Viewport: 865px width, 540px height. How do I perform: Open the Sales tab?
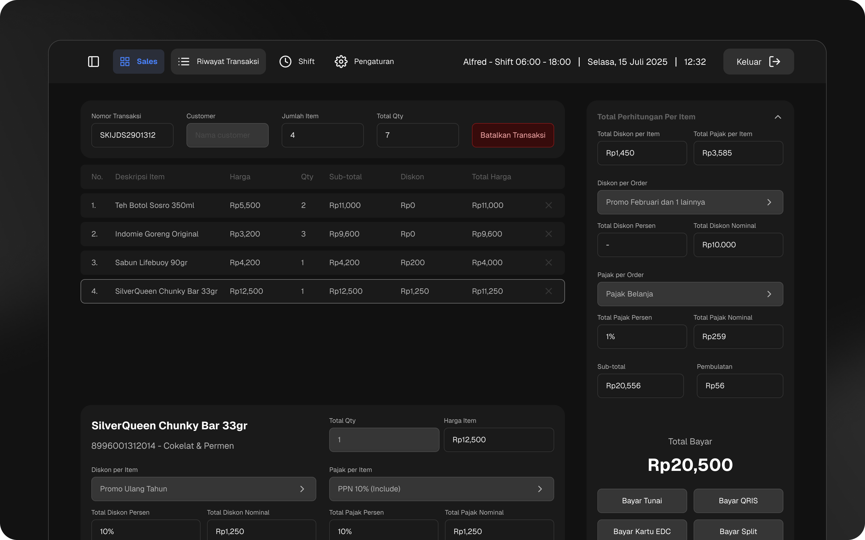tap(138, 62)
